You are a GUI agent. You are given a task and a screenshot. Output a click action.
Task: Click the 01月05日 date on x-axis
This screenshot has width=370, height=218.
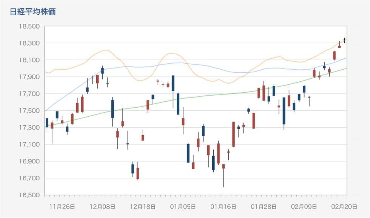point(183,207)
